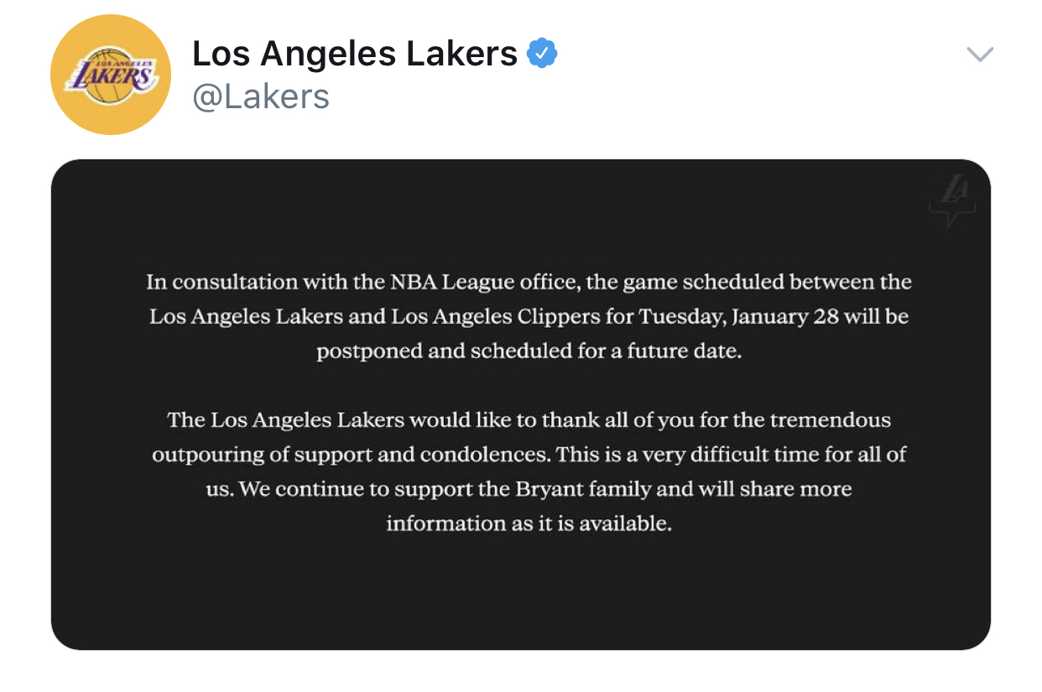Open the Lakers profile avatar
1042x692 pixels.
pos(110,75)
